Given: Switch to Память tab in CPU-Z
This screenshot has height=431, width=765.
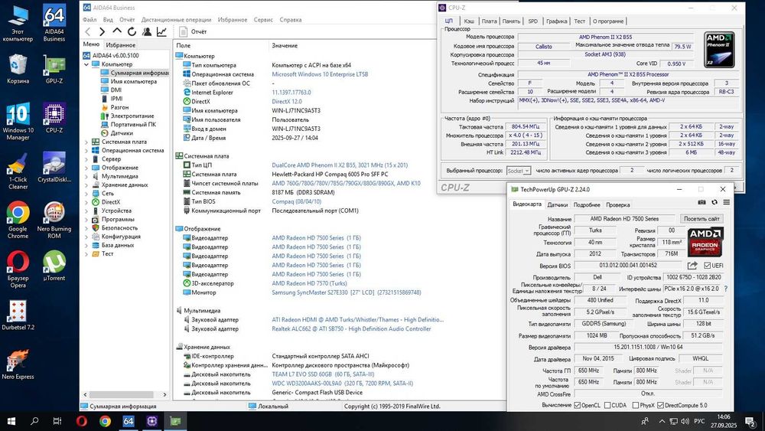Looking at the screenshot, I should pyautogui.click(x=511, y=21).
